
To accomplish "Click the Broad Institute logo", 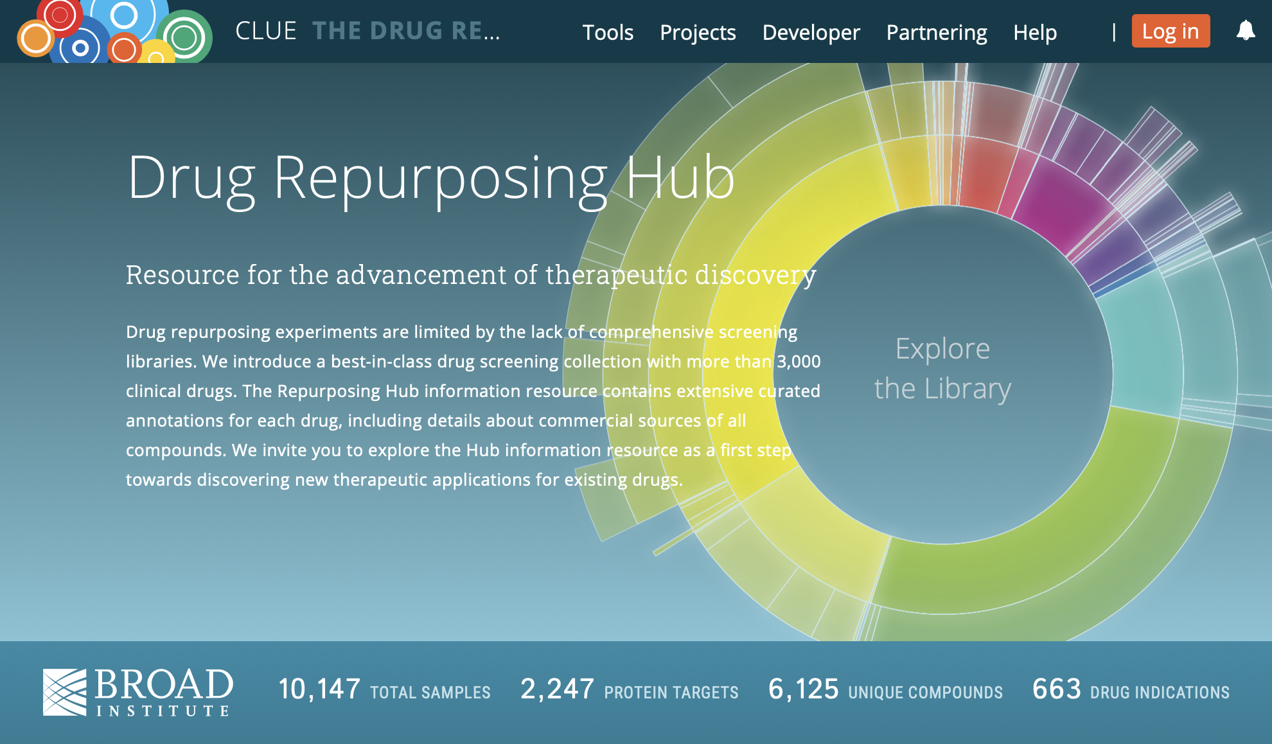I will pos(138,692).
